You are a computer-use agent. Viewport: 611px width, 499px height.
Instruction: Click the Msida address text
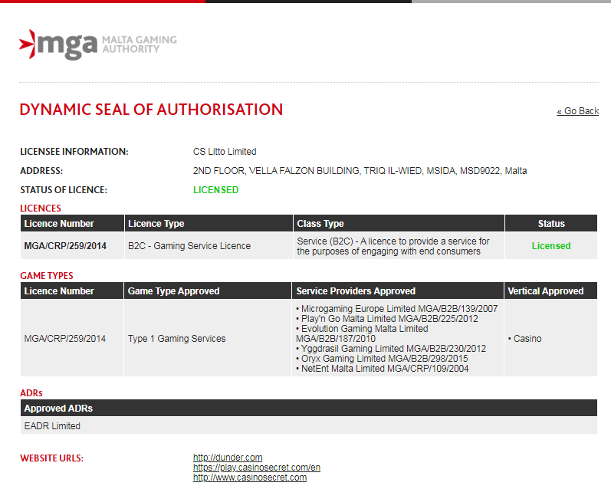pyautogui.click(x=360, y=171)
